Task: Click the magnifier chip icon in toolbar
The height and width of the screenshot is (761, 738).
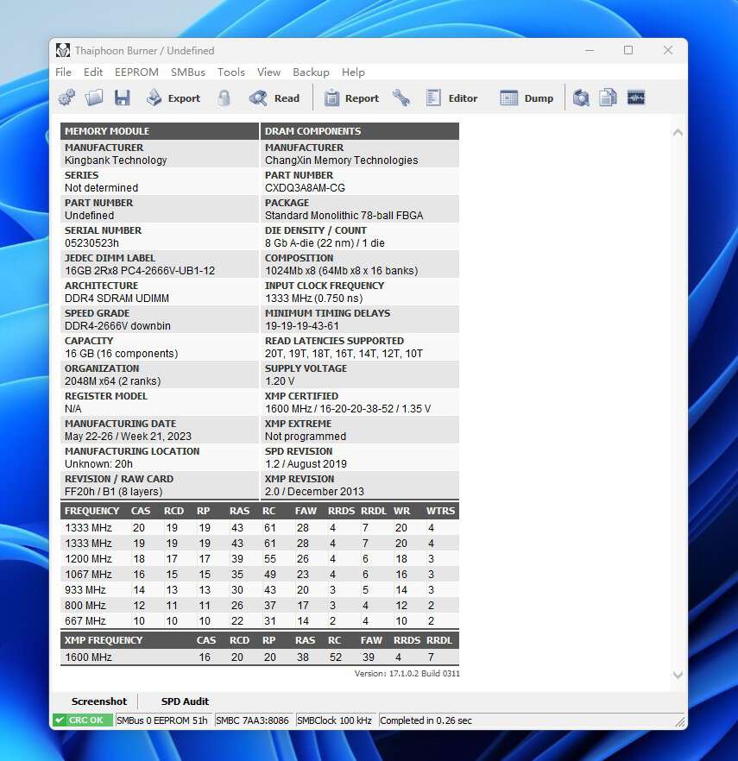Action: point(582,98)
